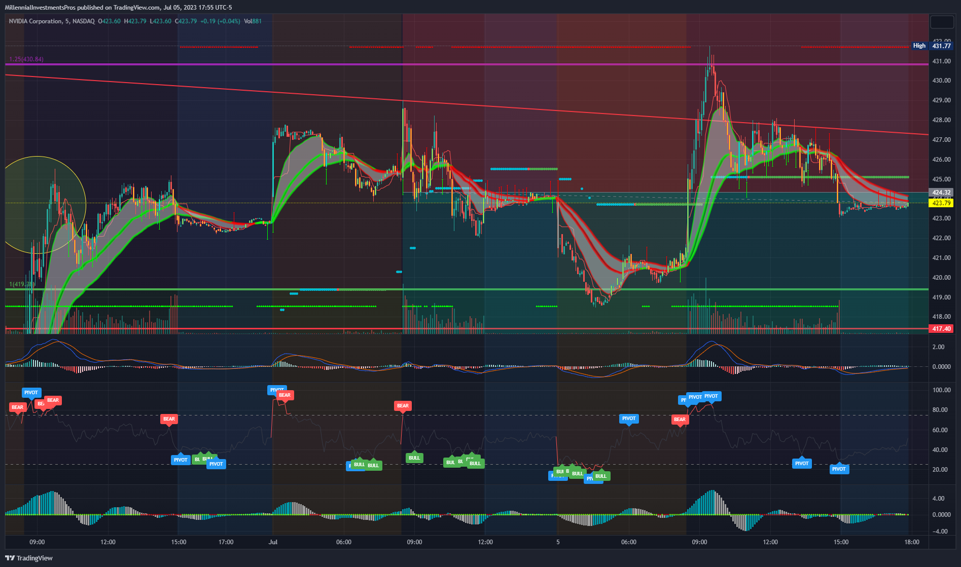This screenshot has width=961, height=567.
Task: Click the '20.00' tick on the RSI pane axis
Action: (940, 470)
